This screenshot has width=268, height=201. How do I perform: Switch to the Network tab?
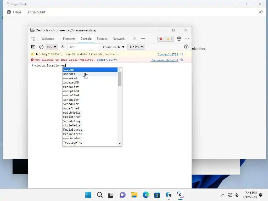tap(119, 39)
